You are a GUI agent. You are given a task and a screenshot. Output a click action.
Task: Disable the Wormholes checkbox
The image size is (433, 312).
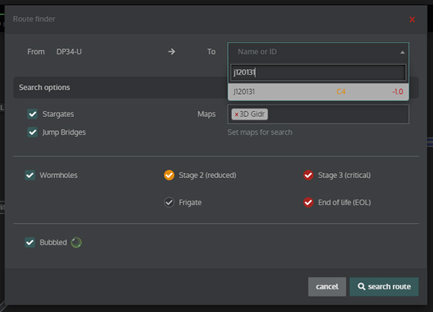coord(30,175)
